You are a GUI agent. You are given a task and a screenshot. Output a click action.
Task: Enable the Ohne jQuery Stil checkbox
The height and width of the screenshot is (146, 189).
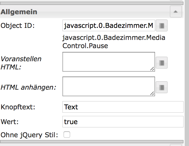[x=67, y=135]
